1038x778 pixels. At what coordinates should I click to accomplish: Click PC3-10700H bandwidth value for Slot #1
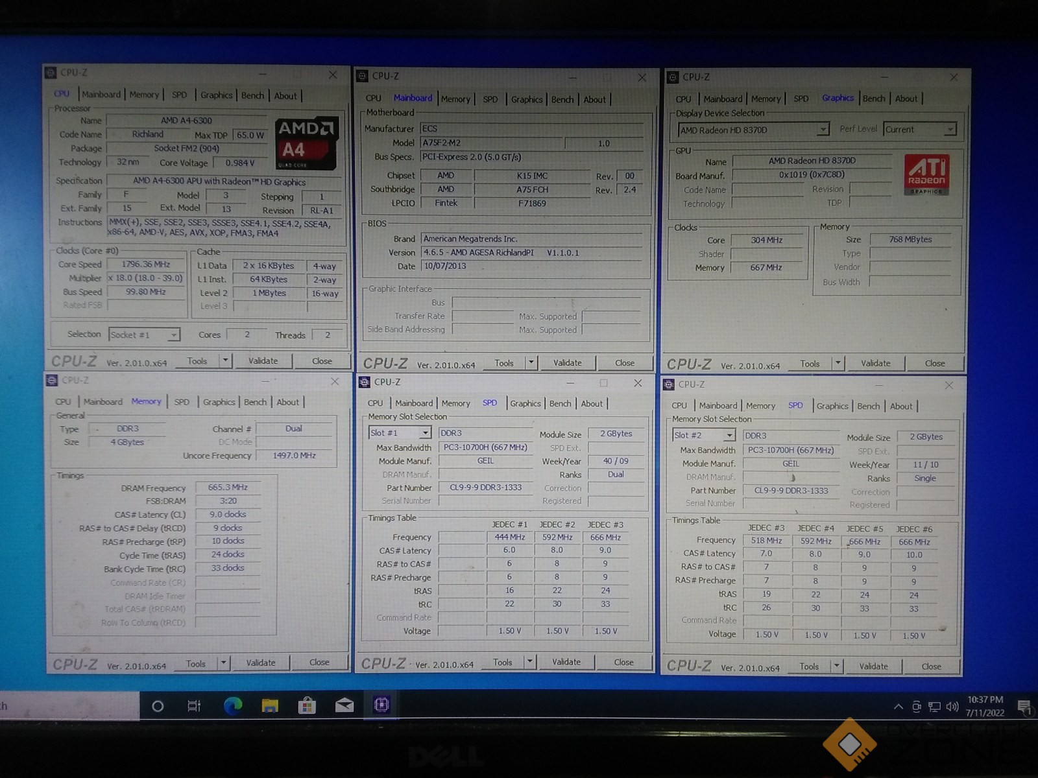tap(485, 447)
